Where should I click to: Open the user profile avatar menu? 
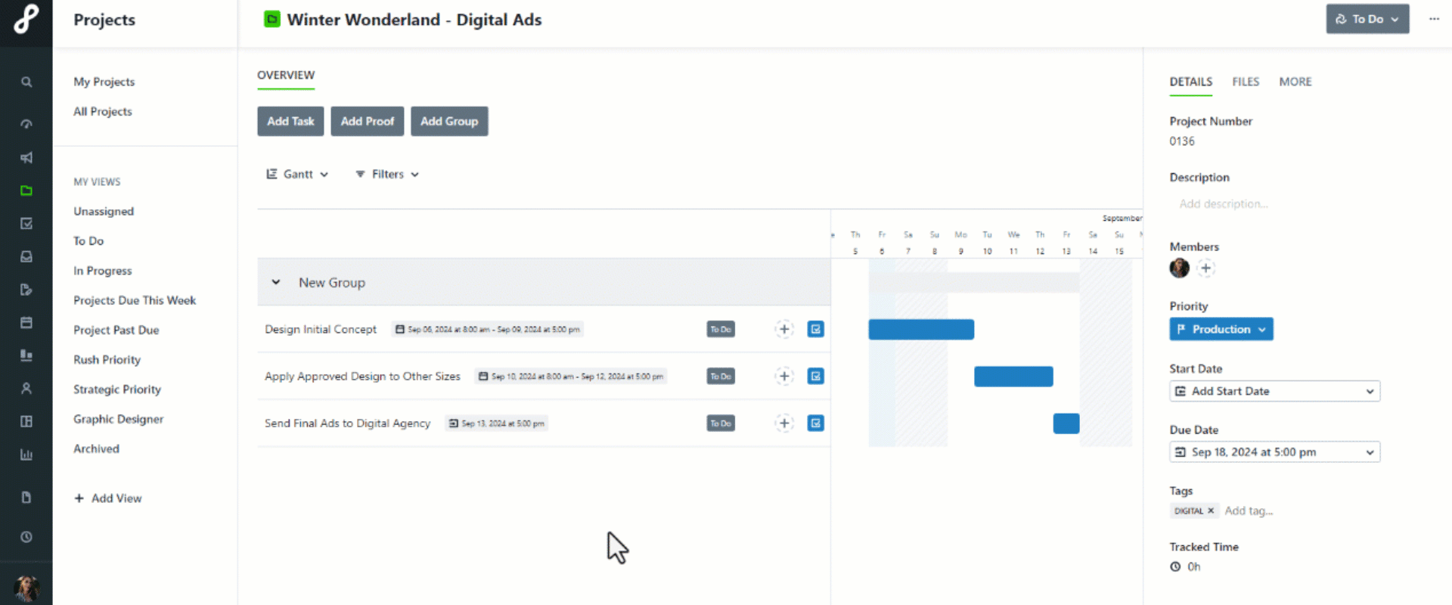[x=26, y=588]
